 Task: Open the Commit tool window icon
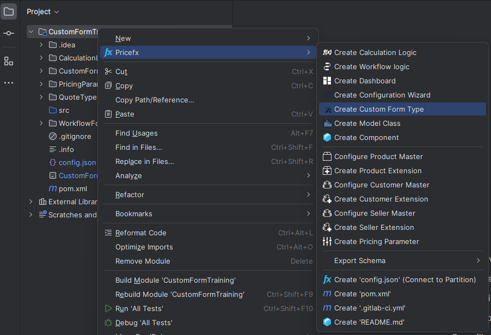click(x=9, y=33)
